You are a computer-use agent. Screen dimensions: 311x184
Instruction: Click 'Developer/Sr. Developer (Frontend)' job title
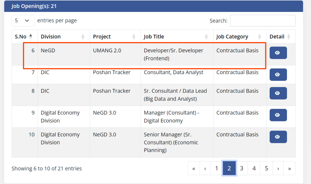coord(173,54)
